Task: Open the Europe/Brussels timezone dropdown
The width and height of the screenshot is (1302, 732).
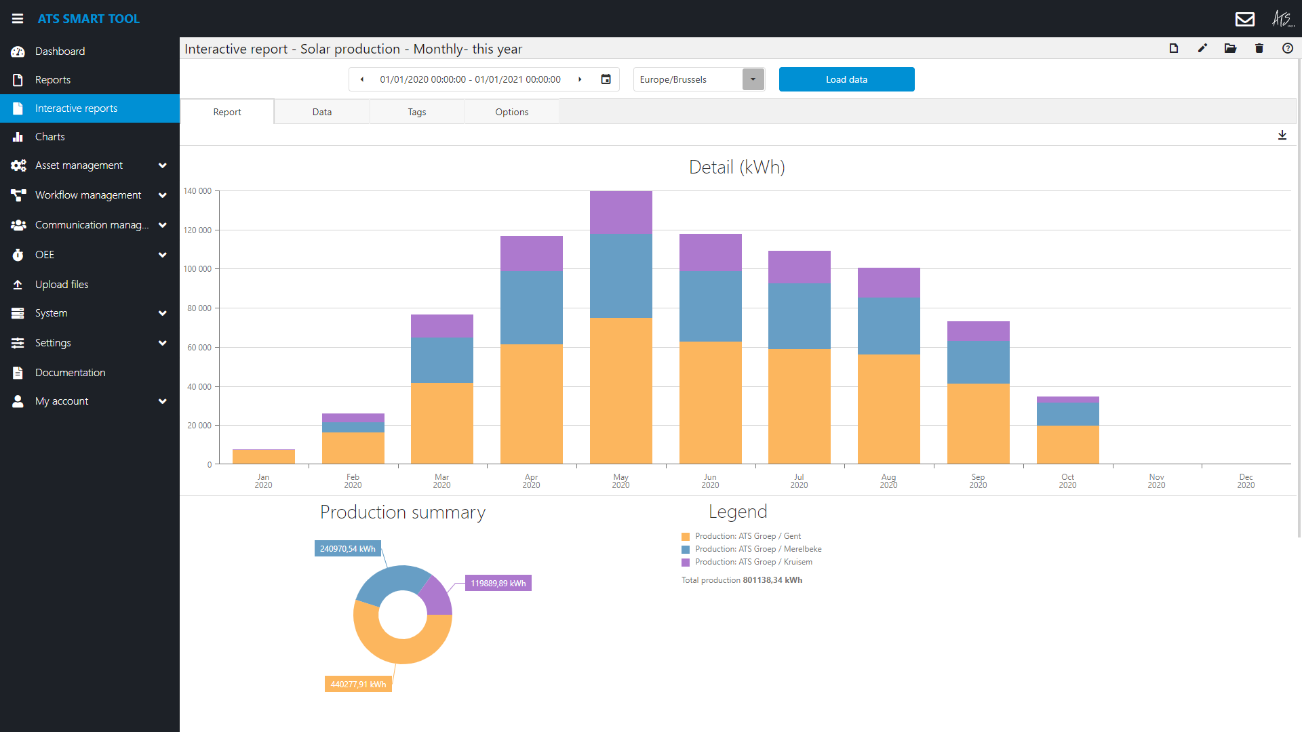Action: pyautogui.click(x=753, y=79)
